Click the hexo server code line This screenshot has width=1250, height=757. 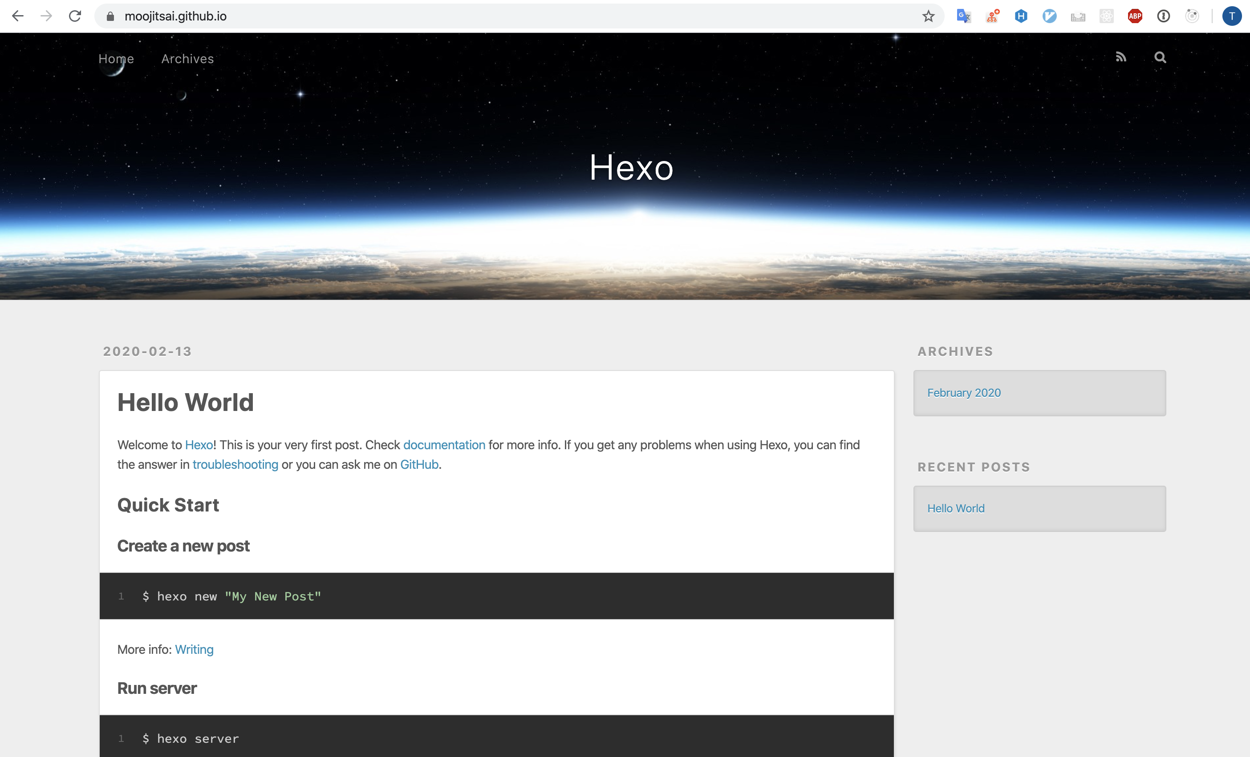[190, 739]
